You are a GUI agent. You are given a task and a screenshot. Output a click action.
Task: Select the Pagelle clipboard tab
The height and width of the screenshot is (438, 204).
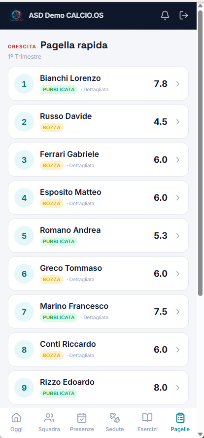click(x=180, y=423)
